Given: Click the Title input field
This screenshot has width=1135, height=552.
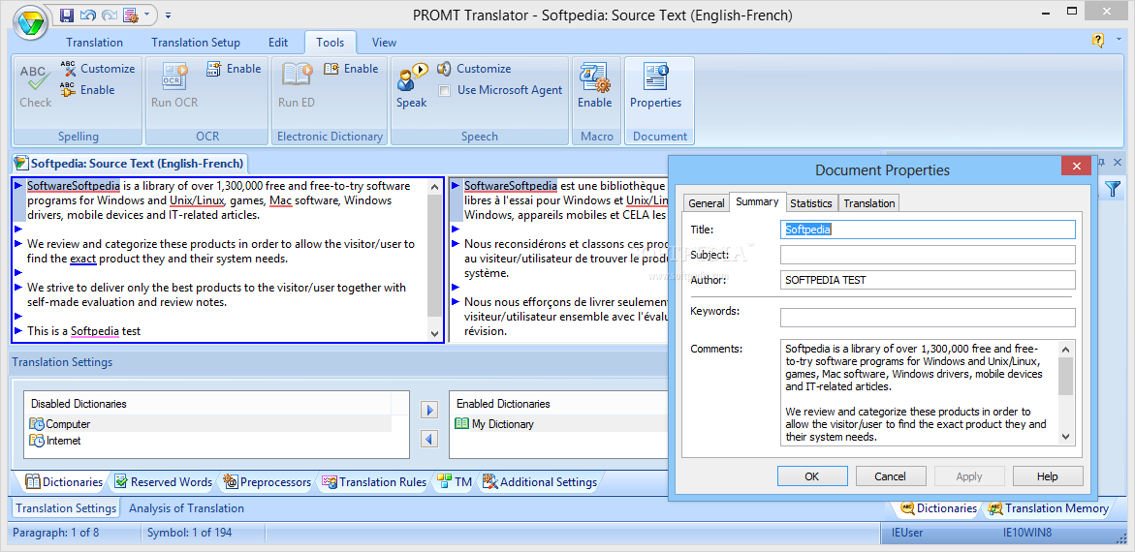Looking at the screenshot, I should [x=928, y=230].
